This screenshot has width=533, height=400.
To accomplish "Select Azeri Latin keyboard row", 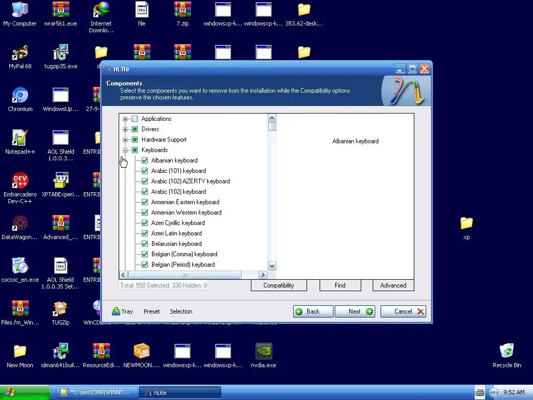I will click(176, 233).
